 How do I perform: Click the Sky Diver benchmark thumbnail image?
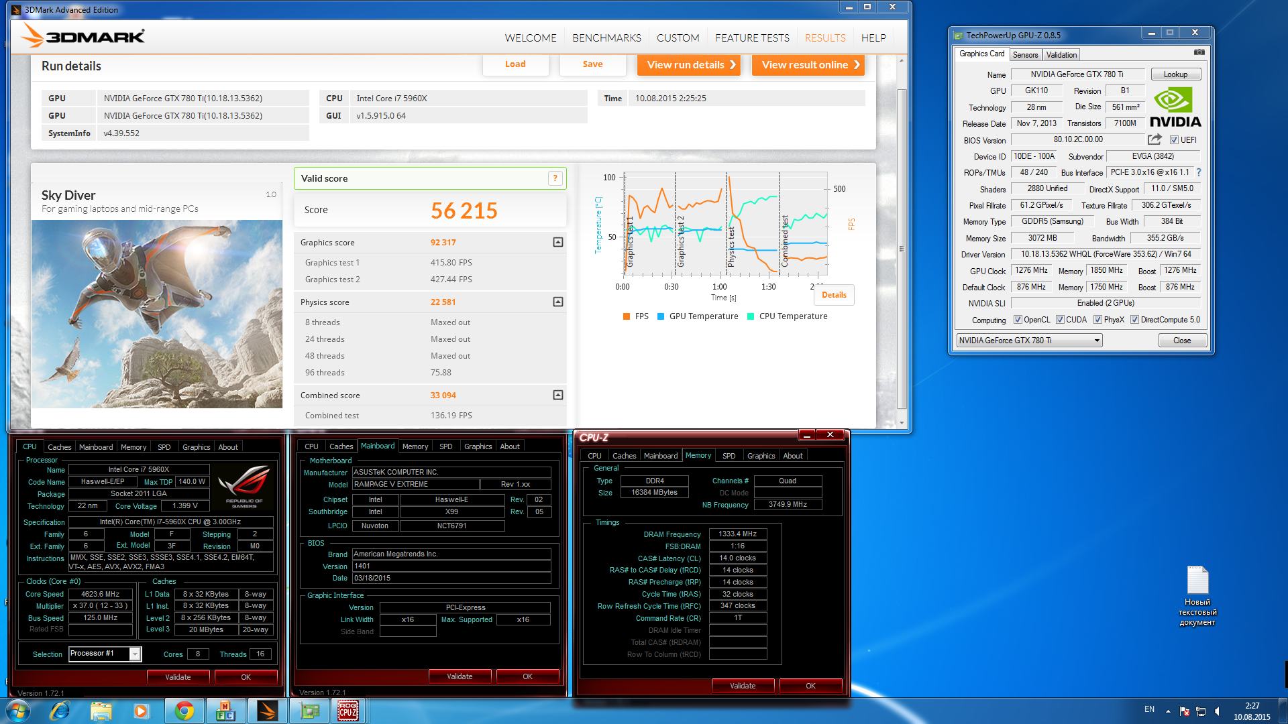157,314
